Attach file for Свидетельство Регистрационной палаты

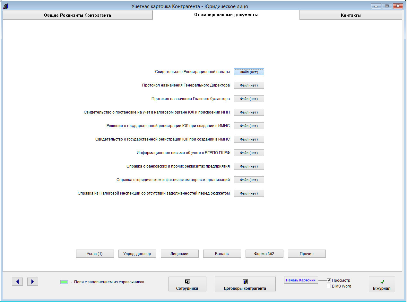click(x=249, y=72)
